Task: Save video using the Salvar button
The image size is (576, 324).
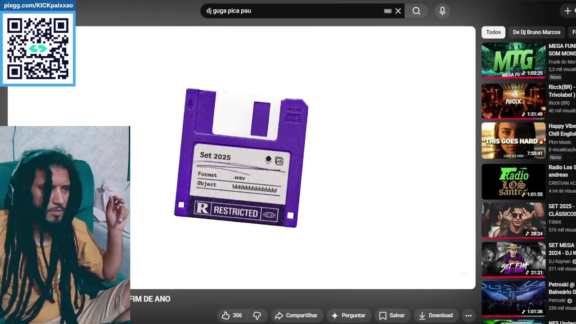Action: pos(391,315)
